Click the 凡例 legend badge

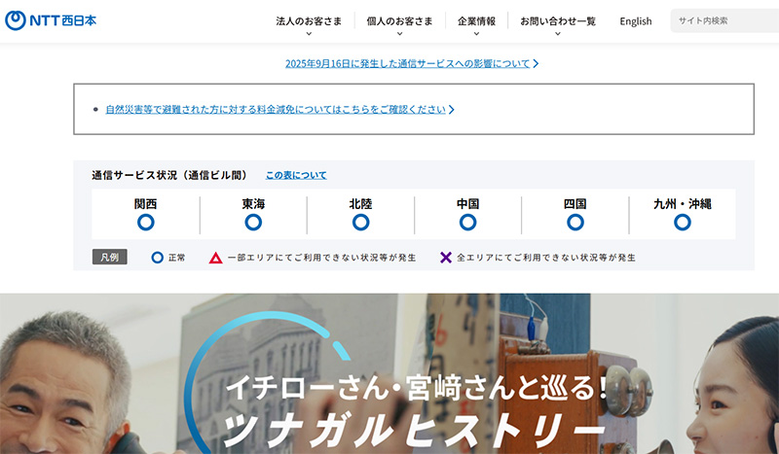coord(110,257)
